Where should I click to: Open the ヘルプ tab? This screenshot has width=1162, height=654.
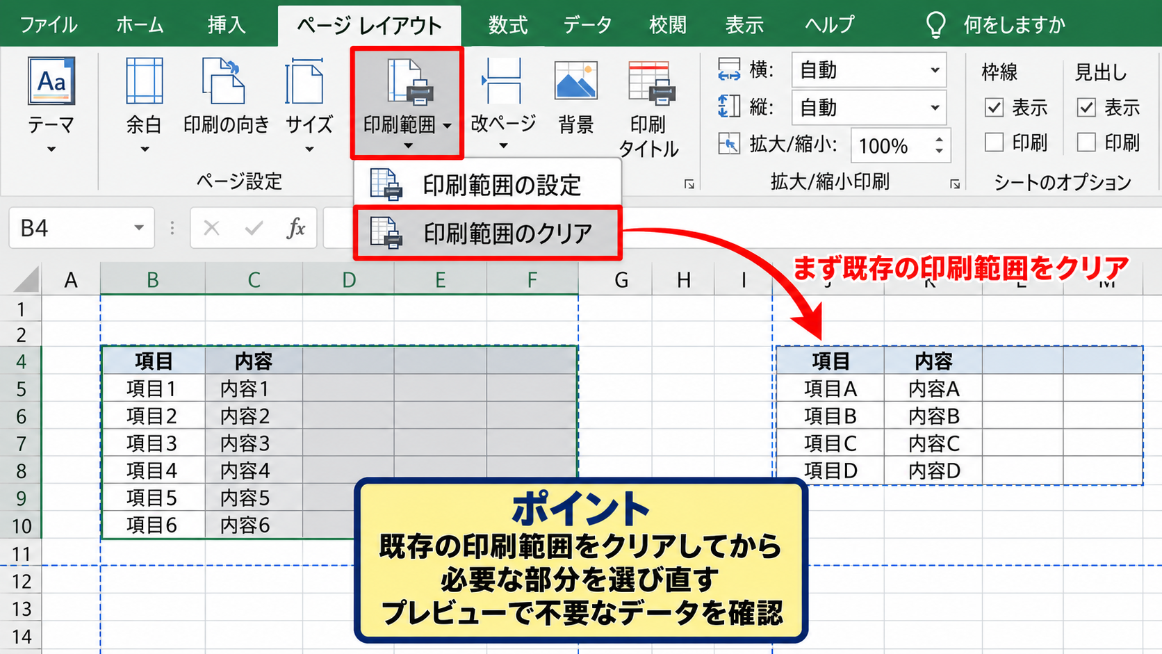point(830,25)
